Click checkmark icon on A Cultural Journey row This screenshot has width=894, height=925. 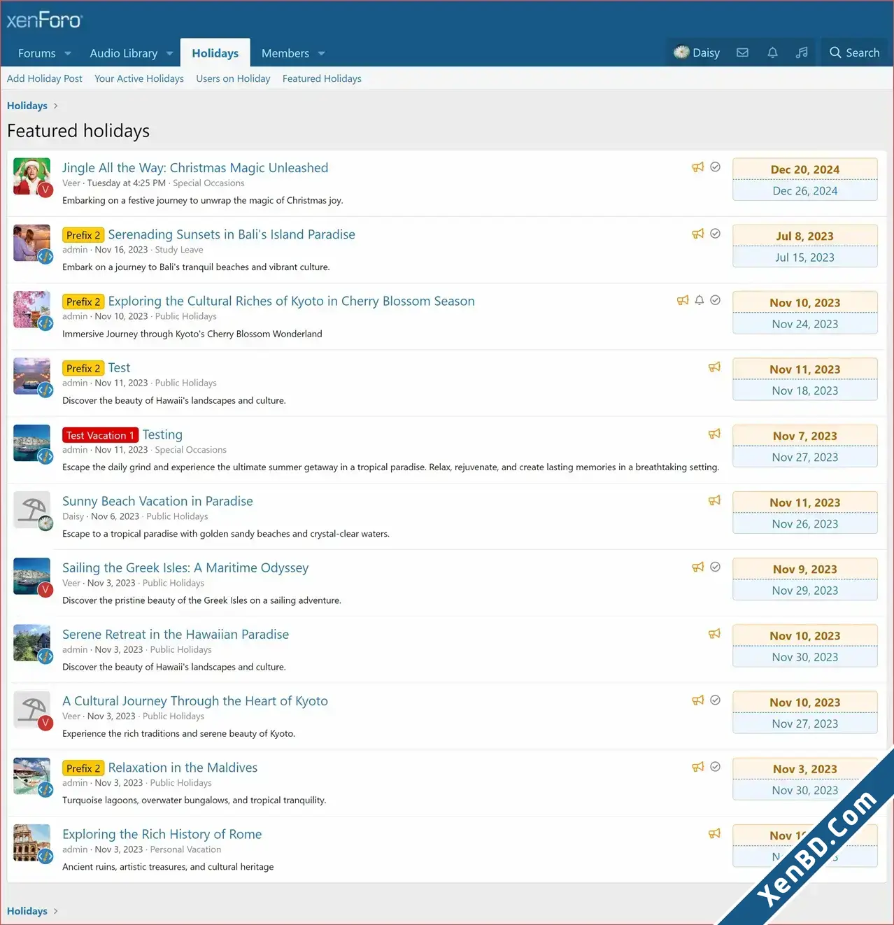(x=715, y=700)
